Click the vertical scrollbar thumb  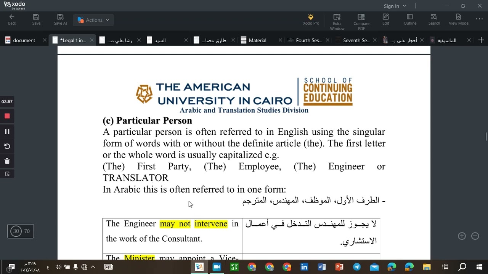click(x=486, y=137)
